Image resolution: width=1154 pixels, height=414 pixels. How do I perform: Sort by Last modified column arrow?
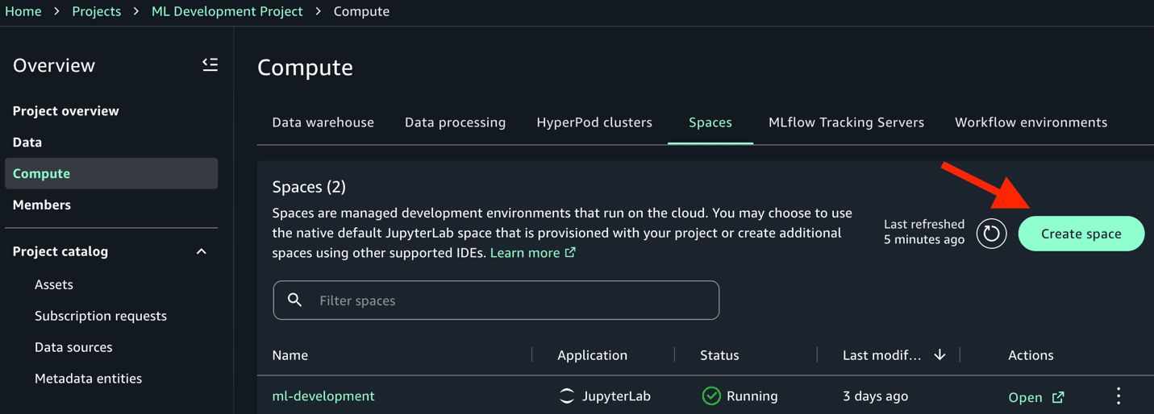(939, 355)
